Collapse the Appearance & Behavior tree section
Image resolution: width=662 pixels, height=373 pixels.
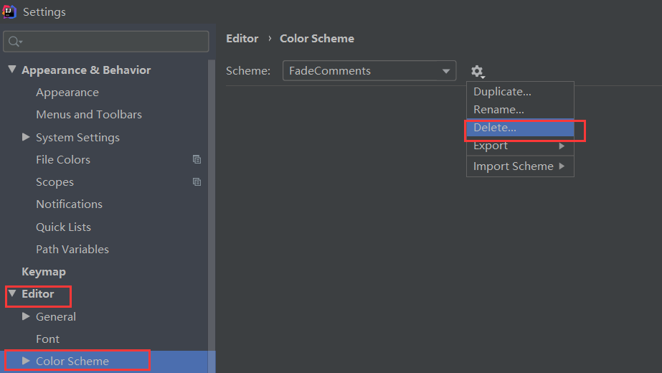click(x=12, y=69)
